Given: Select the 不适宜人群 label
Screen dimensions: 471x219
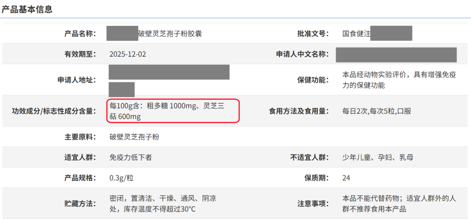Looking at the screenshot, I should point(310,157).
